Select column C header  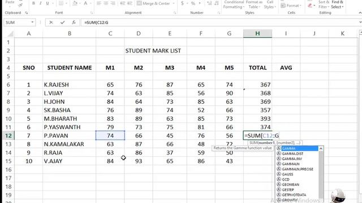[110, 34]
